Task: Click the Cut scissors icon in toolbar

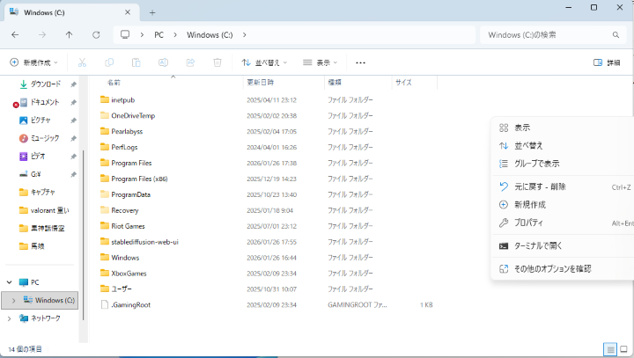Action: click(82, 62)
